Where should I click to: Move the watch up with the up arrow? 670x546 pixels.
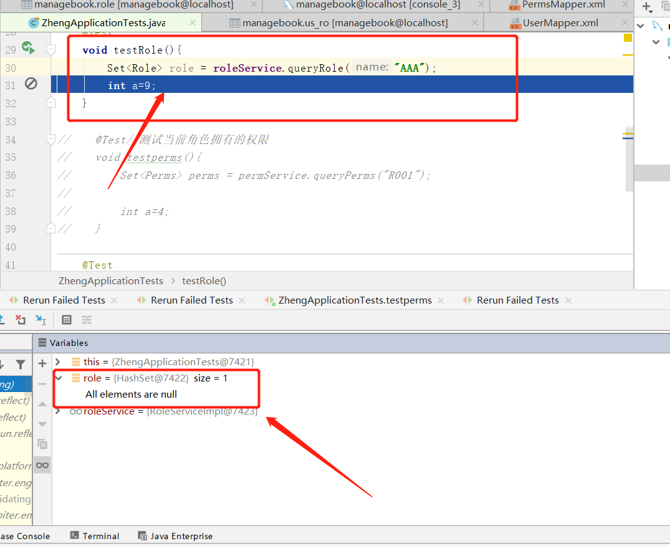42,404
